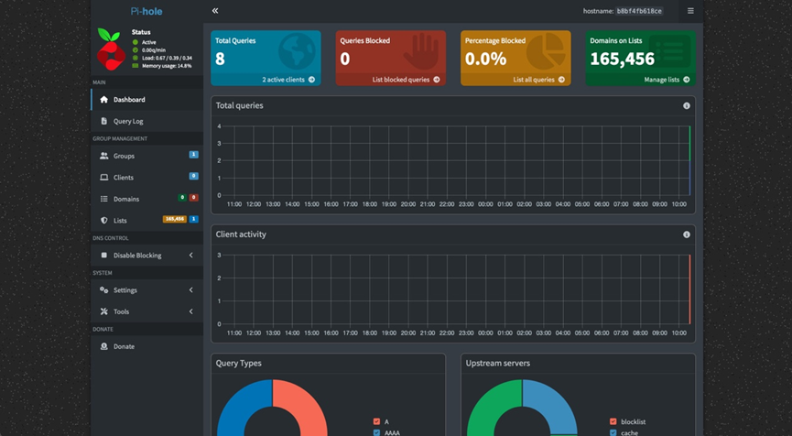Click the Donate icon in sidebar
The image size is (792, 436).
pyautogui.click(x=104, y=346)
